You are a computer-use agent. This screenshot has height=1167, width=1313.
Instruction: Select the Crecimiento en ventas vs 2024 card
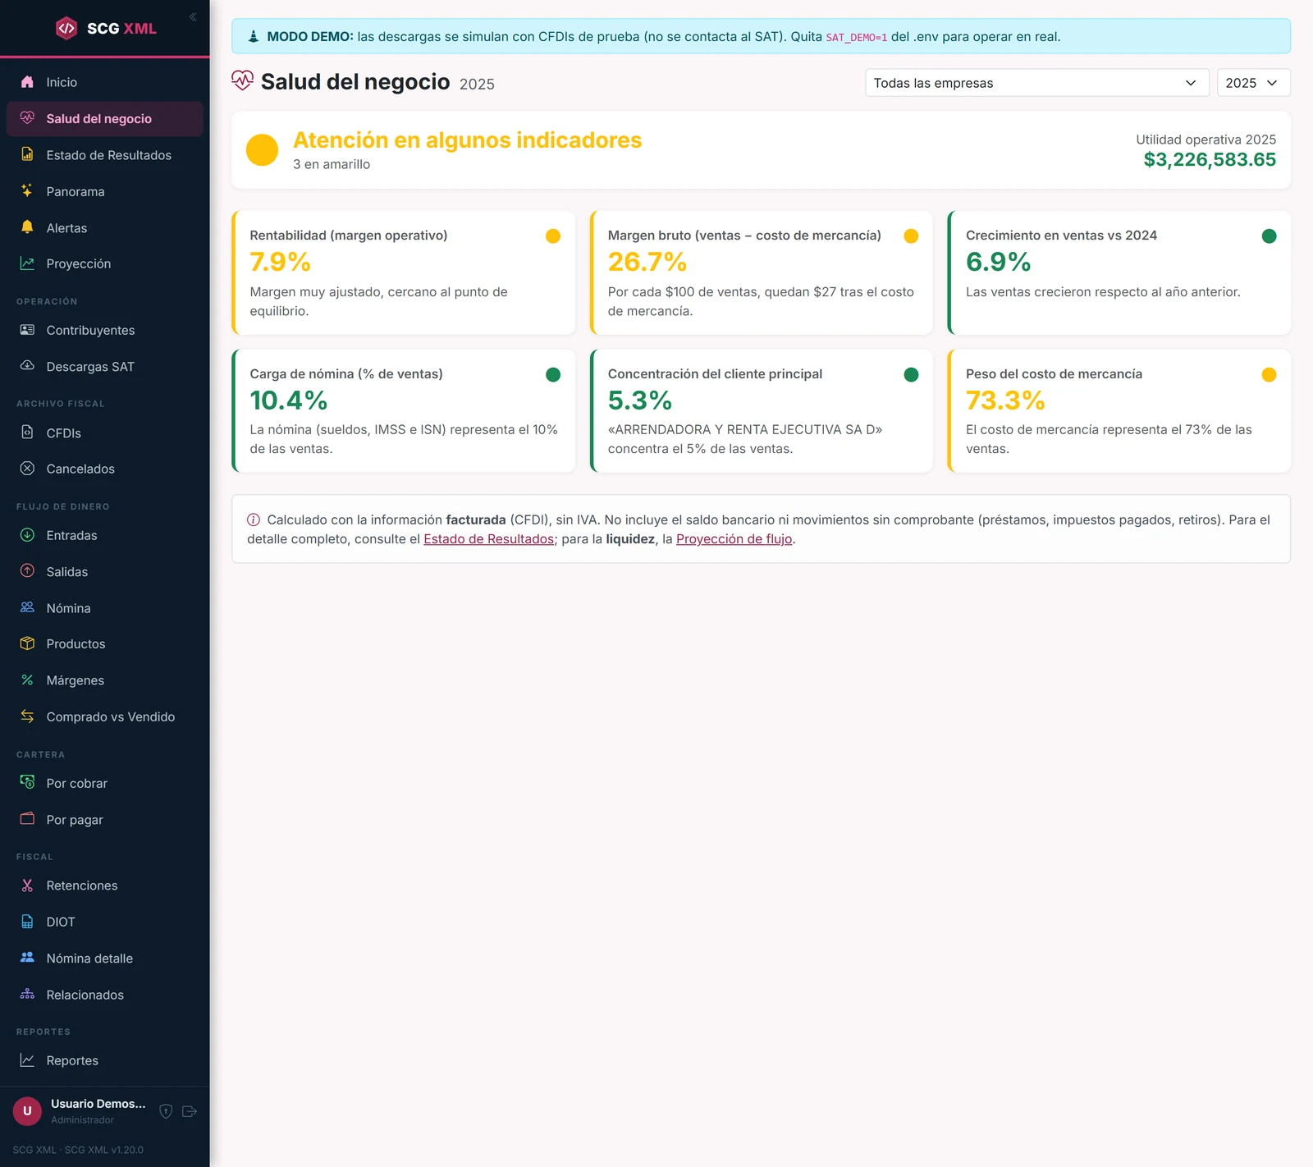(1119, 272)
